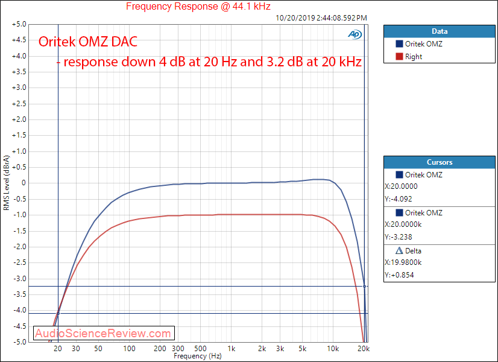
Task: Click the AP logo in the graph corner
Action: click(355, 34)
